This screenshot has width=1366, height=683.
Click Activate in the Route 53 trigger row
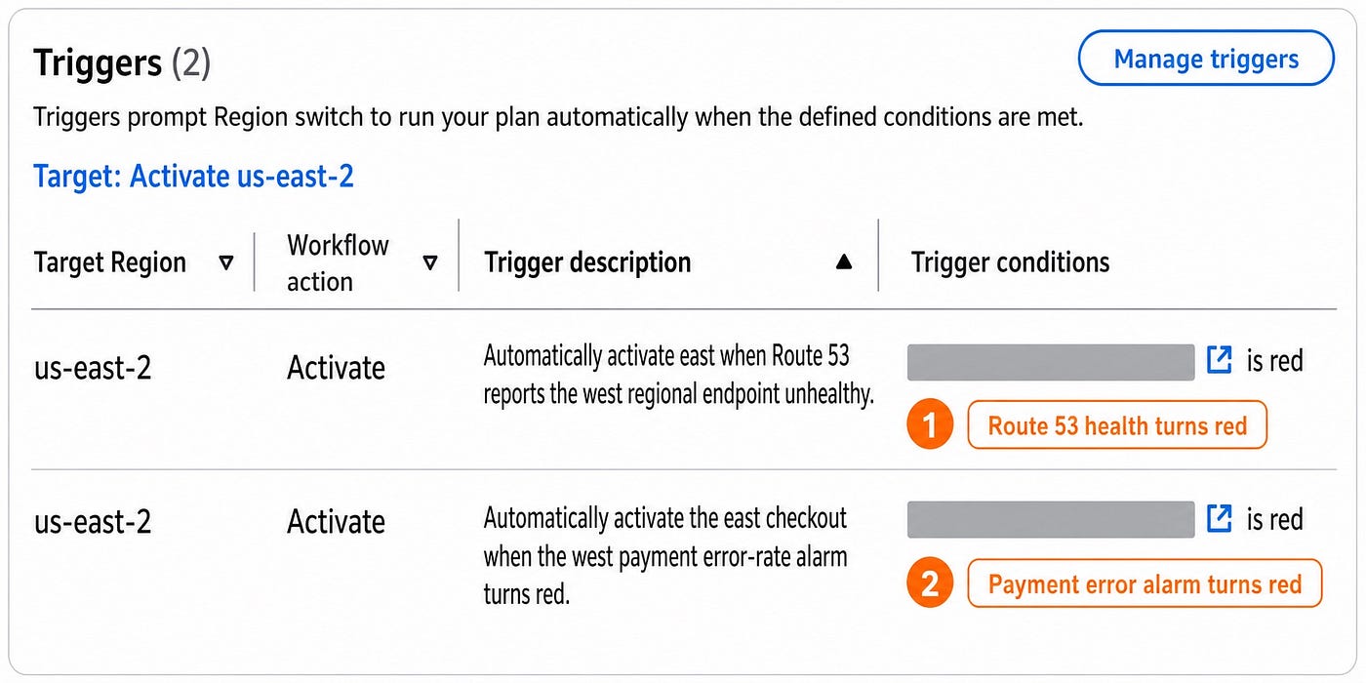tap(336, 368)
